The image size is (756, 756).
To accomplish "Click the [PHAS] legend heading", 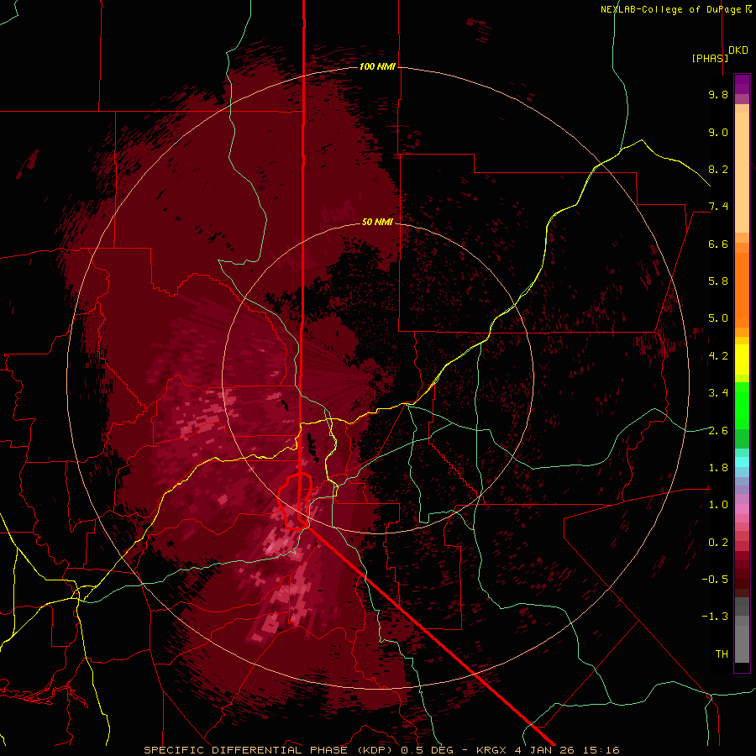I will tap(710, 58).
